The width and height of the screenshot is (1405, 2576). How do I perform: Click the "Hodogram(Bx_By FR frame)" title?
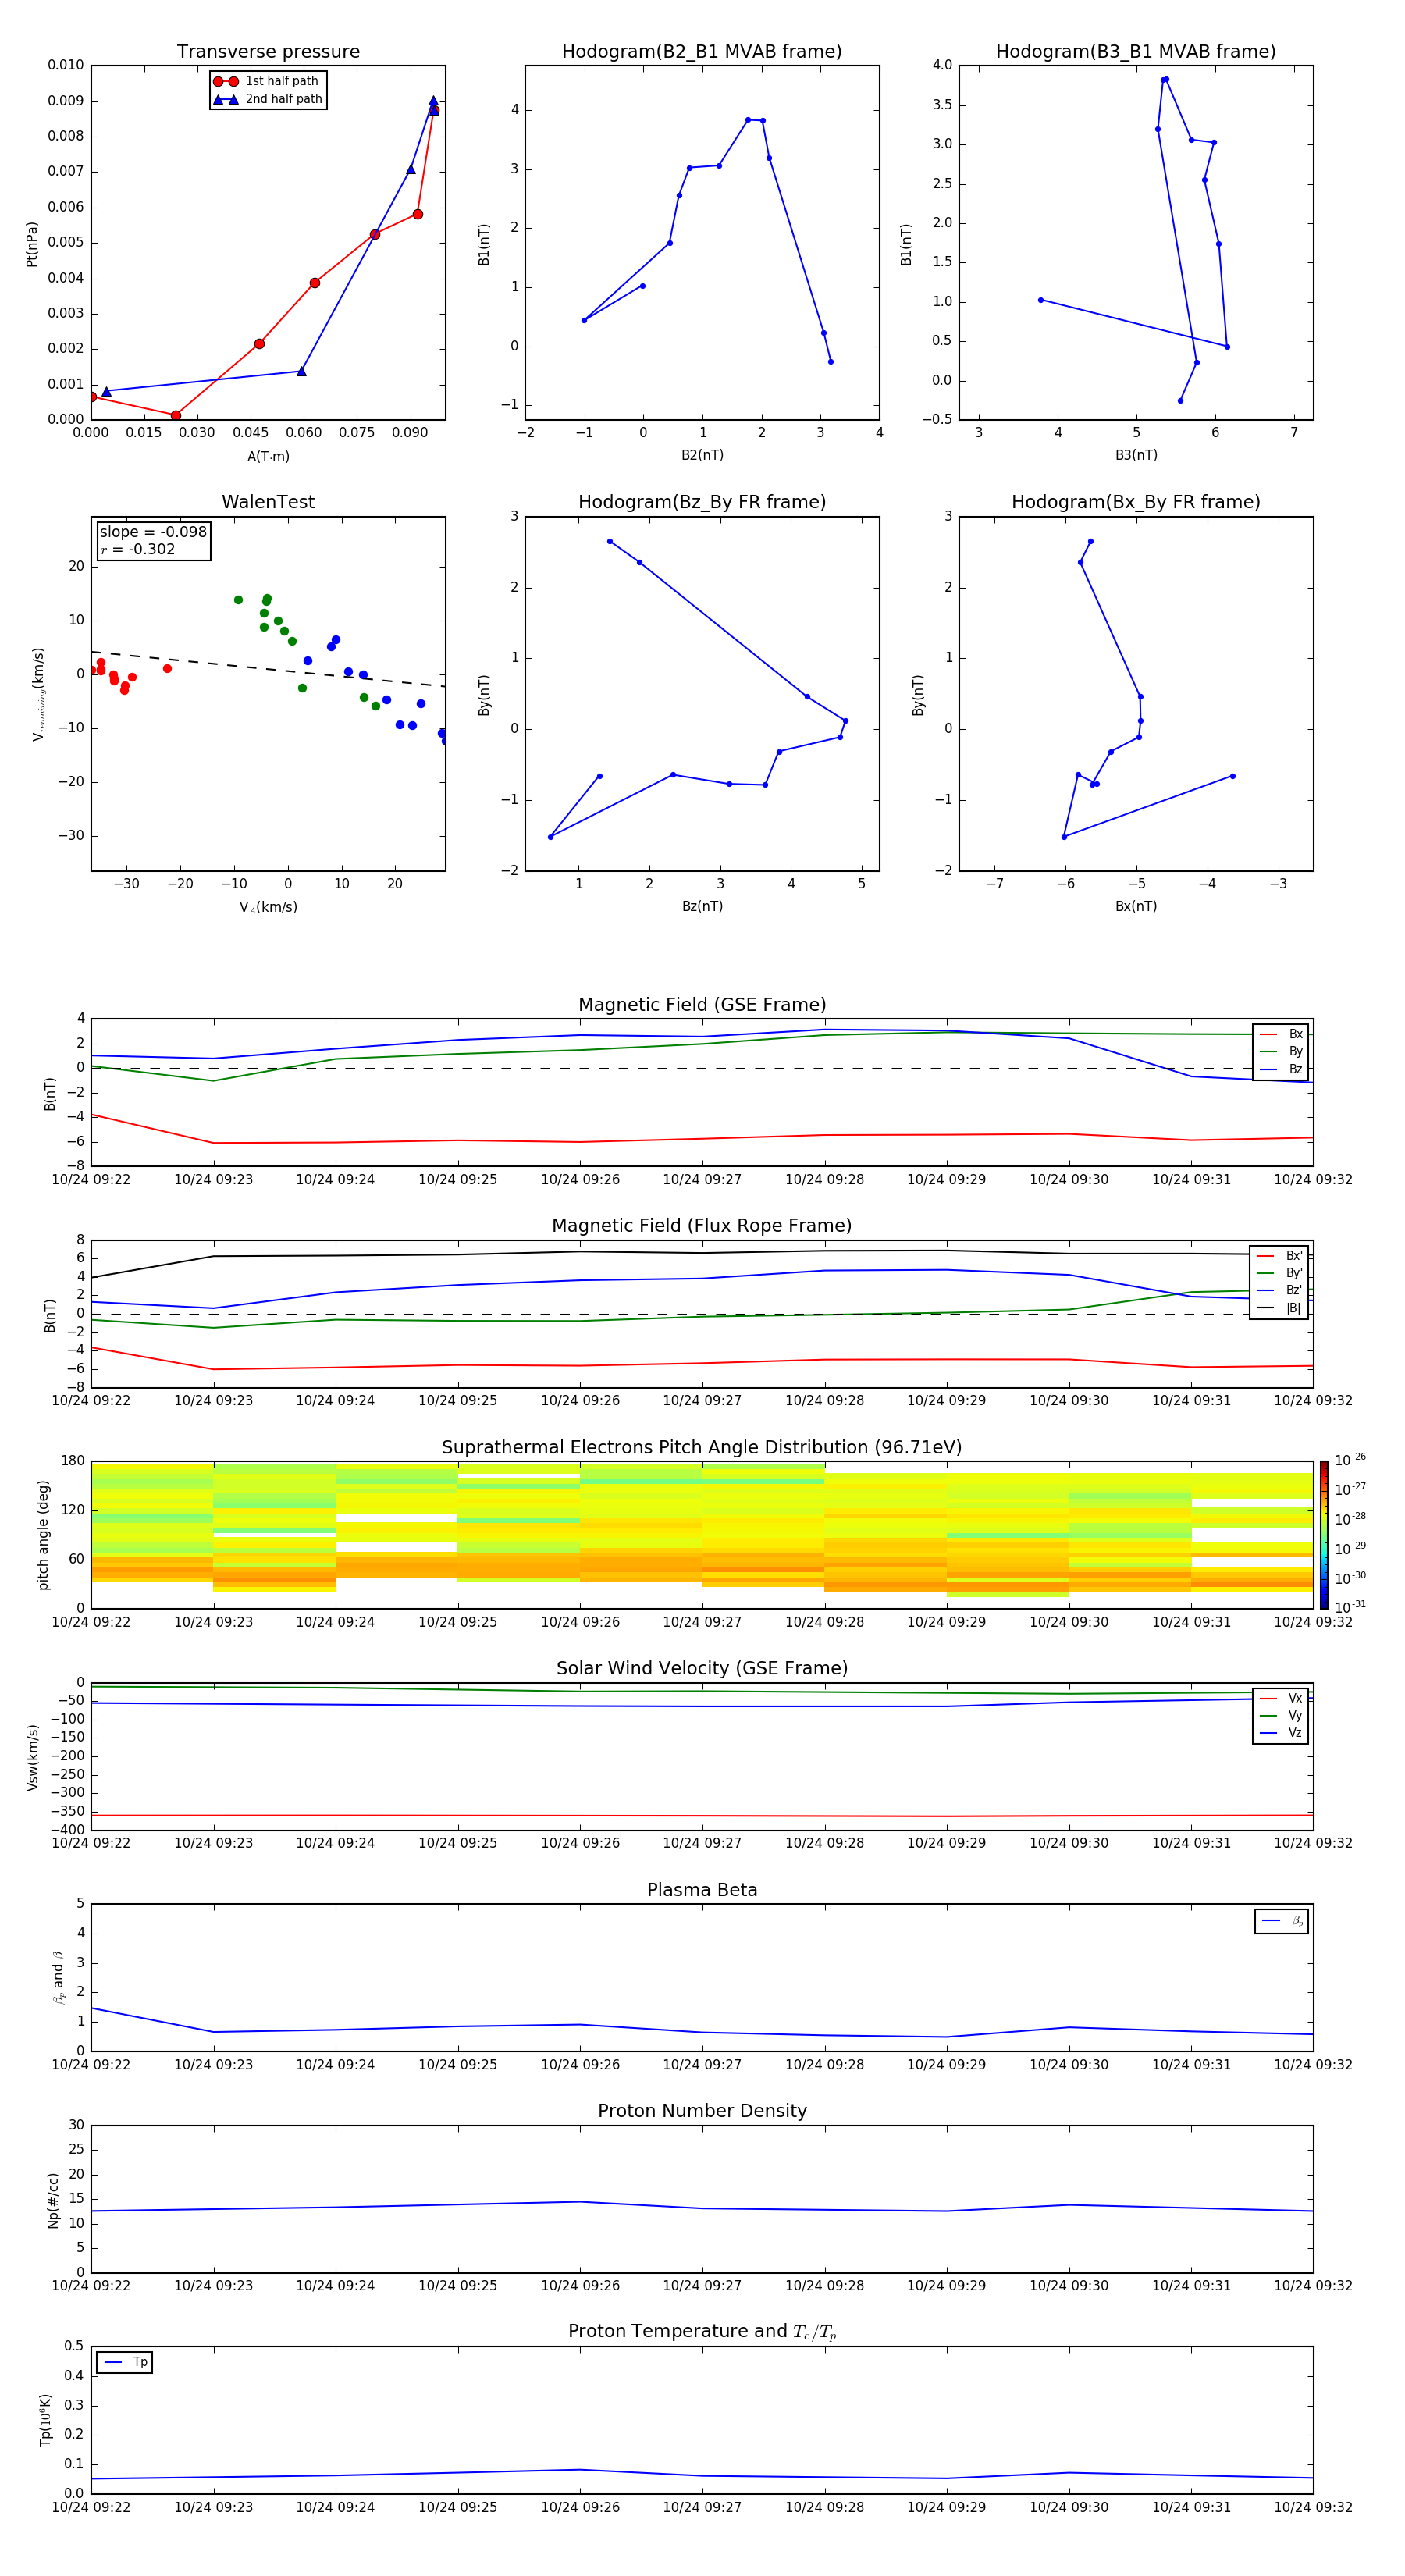tap(1136, 502)
